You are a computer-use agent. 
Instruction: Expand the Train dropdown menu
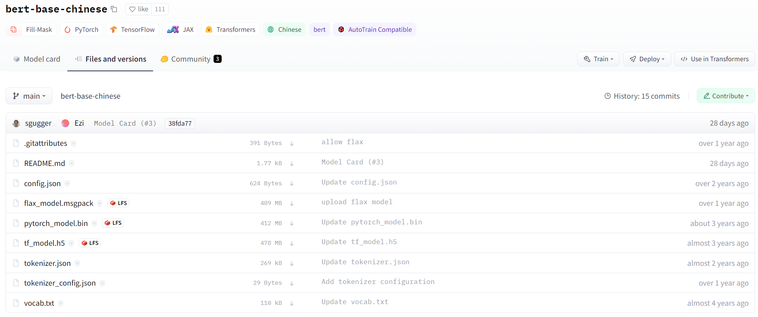click(598, 59)
